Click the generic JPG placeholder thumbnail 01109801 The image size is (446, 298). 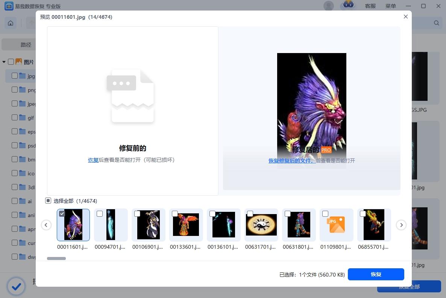337,225
